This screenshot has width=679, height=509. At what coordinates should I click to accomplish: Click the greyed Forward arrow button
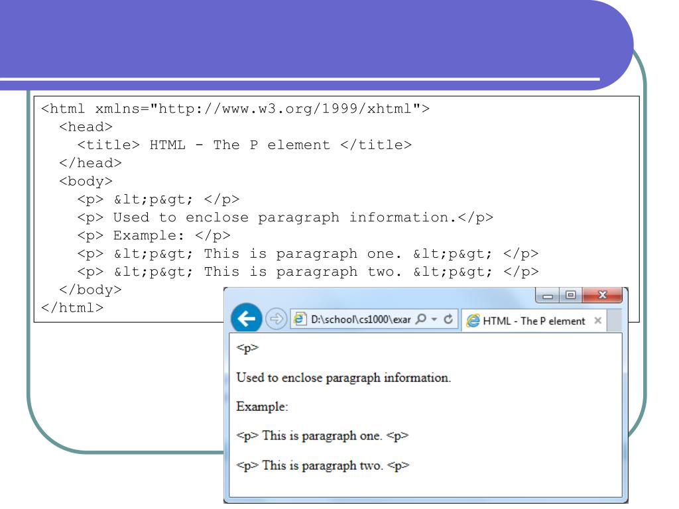(x=276, y=319)
